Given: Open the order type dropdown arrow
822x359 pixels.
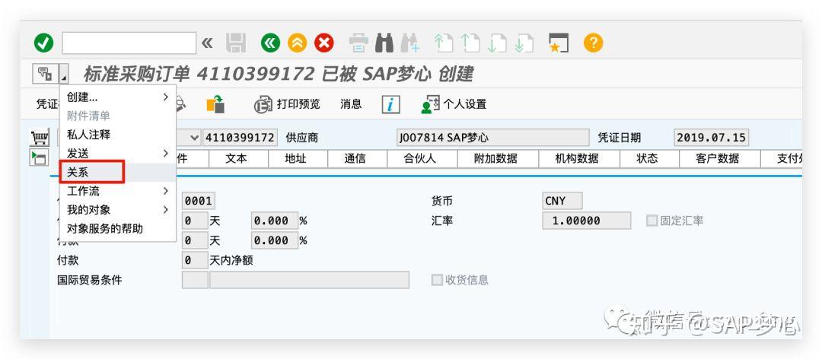Looking at the screenshot, I should pyautogui.click(x=195, y=138).
